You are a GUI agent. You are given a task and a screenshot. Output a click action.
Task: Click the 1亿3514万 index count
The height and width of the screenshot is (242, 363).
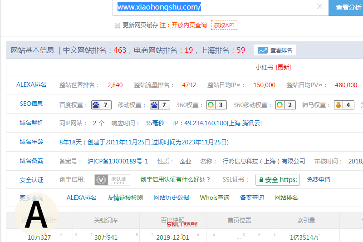[x=304, y=237]
